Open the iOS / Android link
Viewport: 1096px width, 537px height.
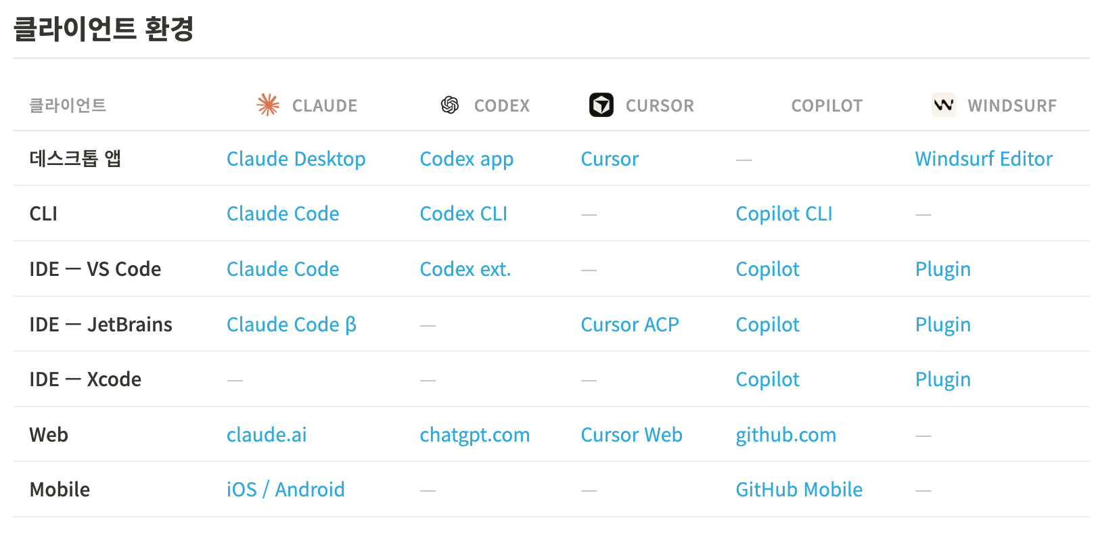(x=286, y=490)
